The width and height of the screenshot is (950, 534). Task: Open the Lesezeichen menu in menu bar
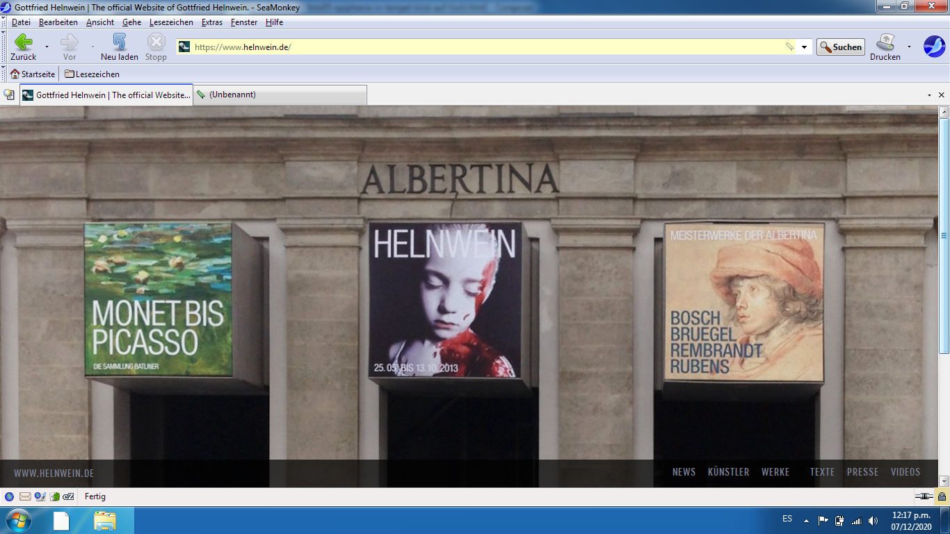click(171, 22)
